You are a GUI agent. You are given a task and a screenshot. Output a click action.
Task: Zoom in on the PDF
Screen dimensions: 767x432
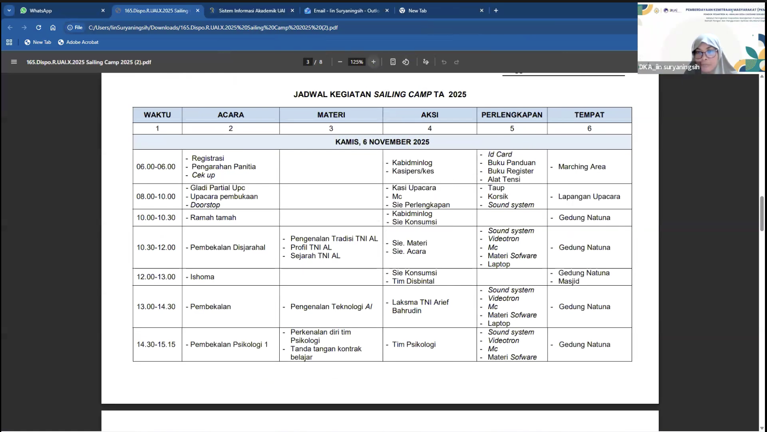tap(373, 62)
